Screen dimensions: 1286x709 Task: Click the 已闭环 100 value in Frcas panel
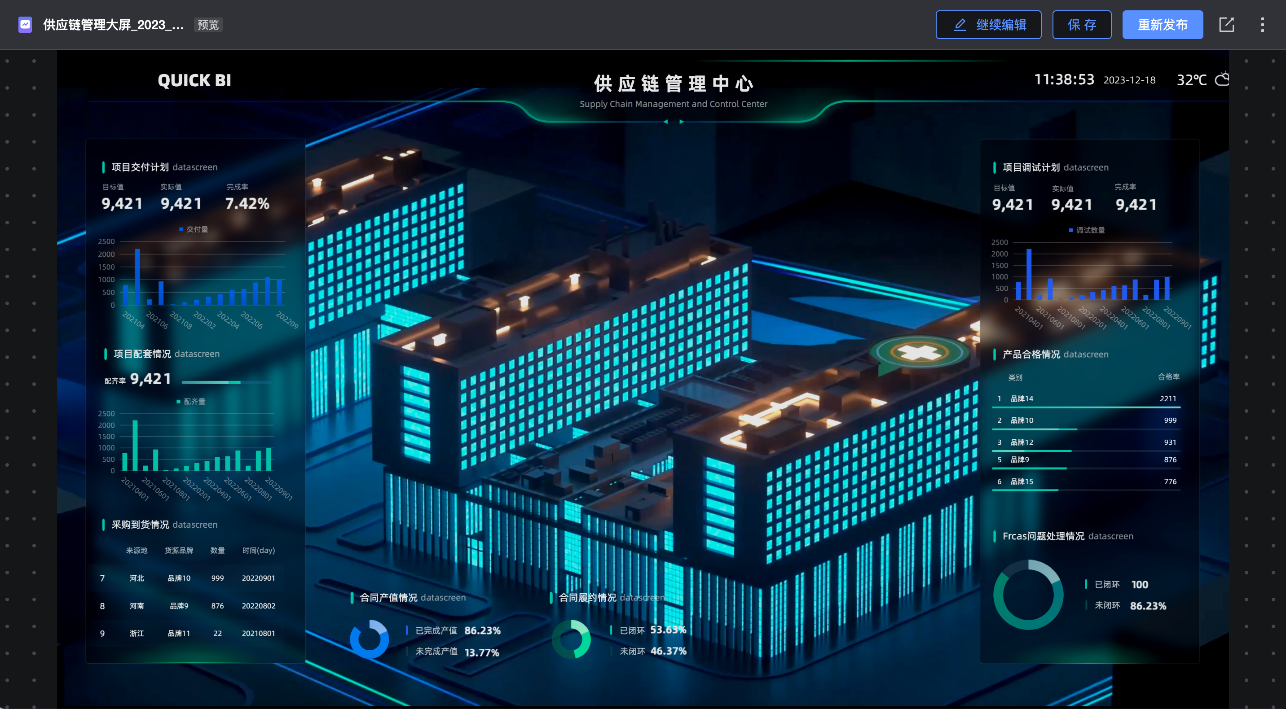tap(1140, 584)
